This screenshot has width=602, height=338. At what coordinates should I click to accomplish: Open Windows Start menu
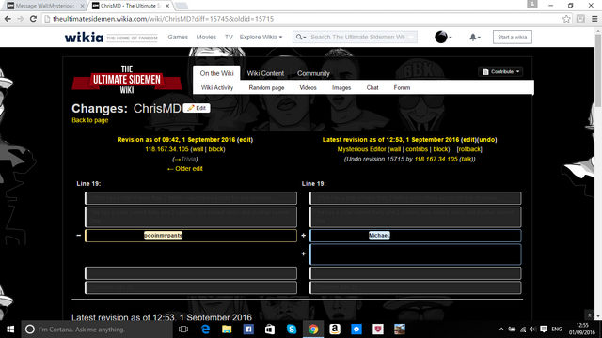point(10,330)
